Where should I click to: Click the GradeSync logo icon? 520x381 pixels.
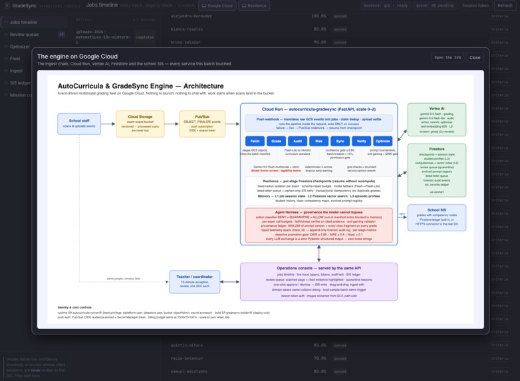[7, 5]
